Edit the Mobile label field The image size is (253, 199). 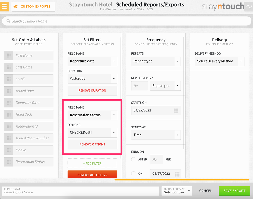(x=33, y=150)
